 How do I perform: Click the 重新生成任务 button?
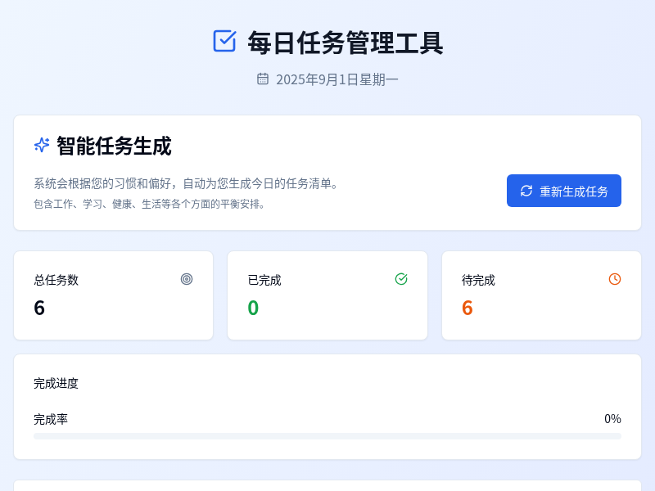tap(564, 191)
